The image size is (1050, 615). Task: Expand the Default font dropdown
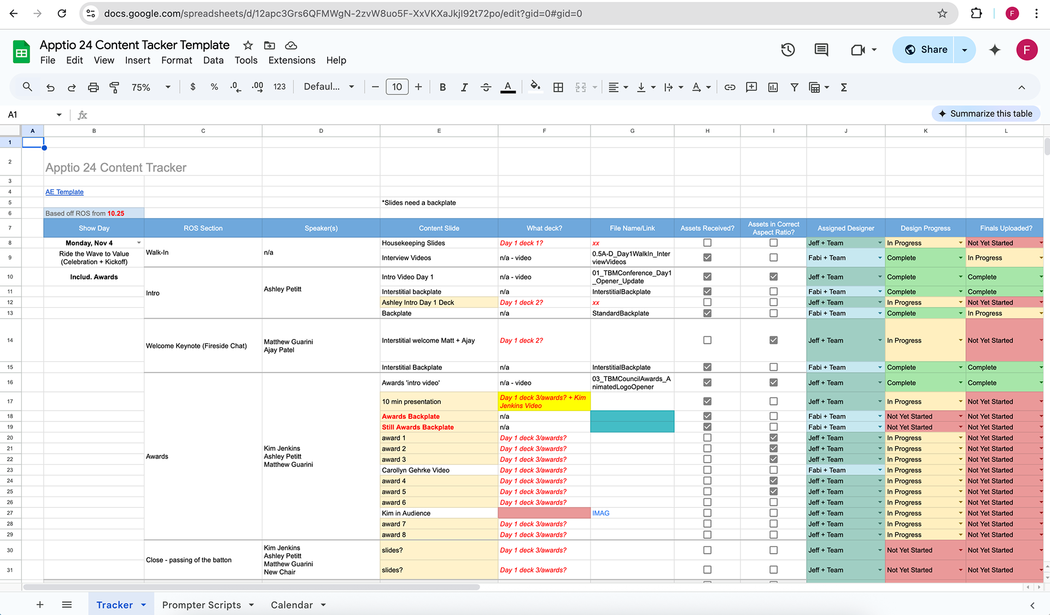tap(329, 87)
